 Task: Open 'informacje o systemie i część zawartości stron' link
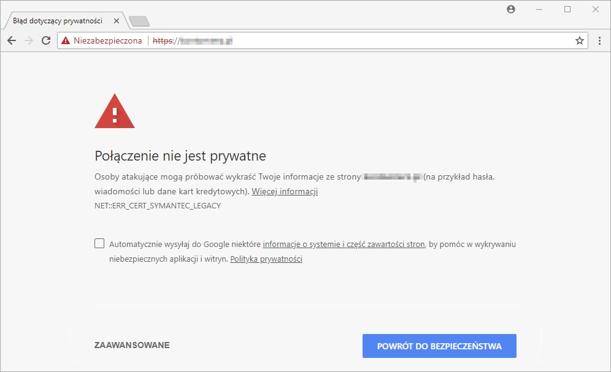click(x=344, y=245)
